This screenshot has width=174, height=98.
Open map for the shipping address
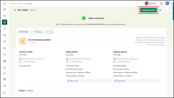click(136, 81)
